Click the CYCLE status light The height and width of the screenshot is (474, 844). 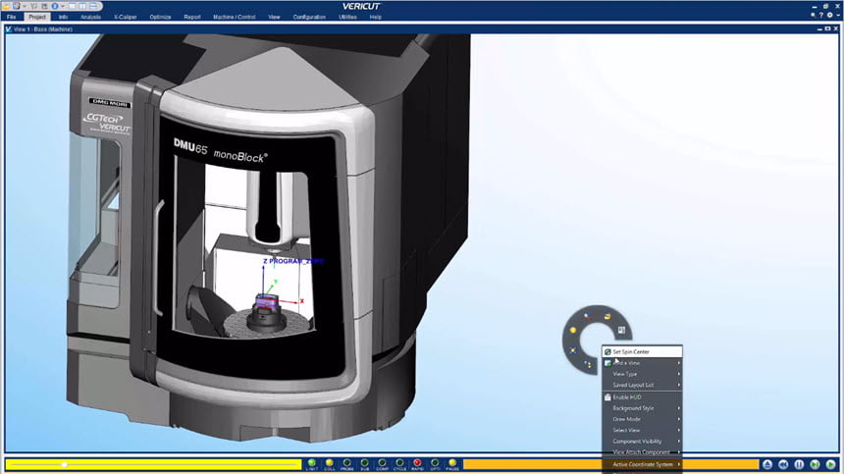pos(399,464)
